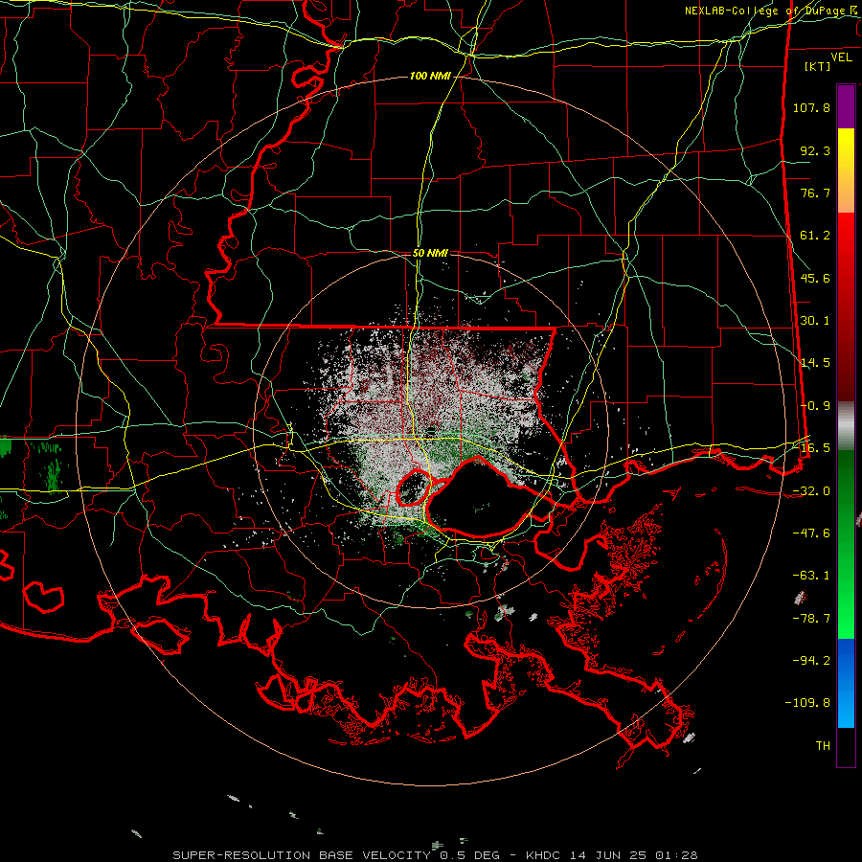Viewport: 862px width, 862px height.
Task: Click the VEL legend title
Action: pos(841,57)
